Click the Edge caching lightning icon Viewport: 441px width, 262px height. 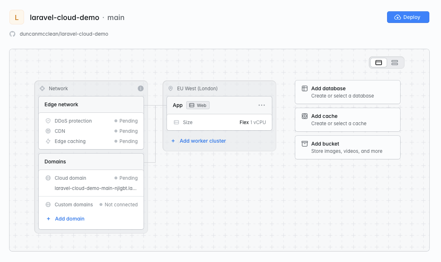pyautogui.click(x=48, y=141)
